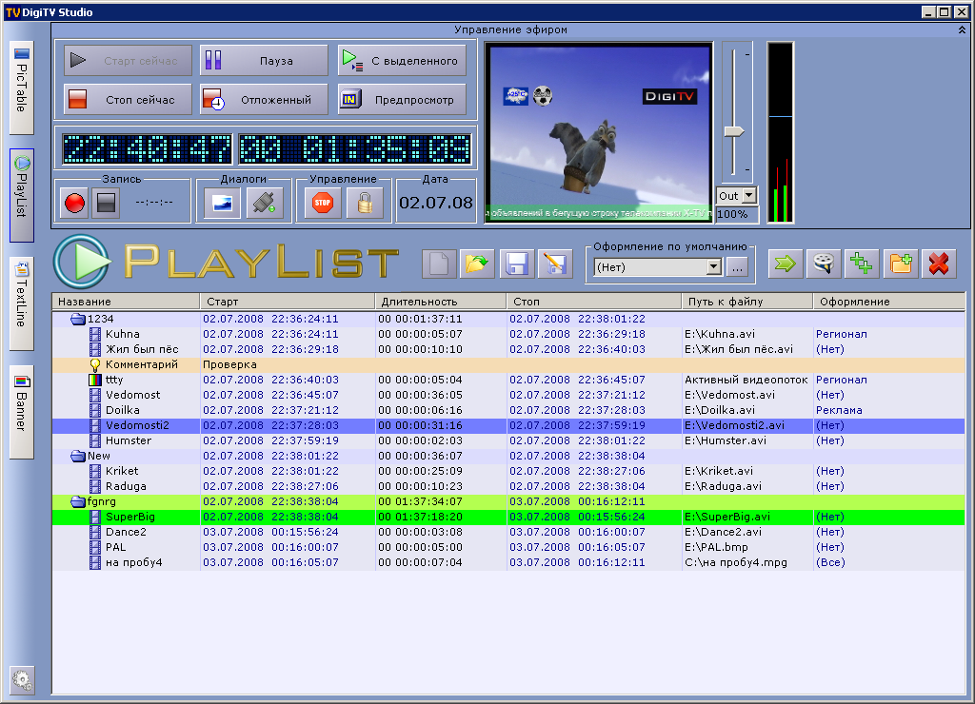Click the red STOP sign icon
This screenshot has width=975, height=704.
323,203
